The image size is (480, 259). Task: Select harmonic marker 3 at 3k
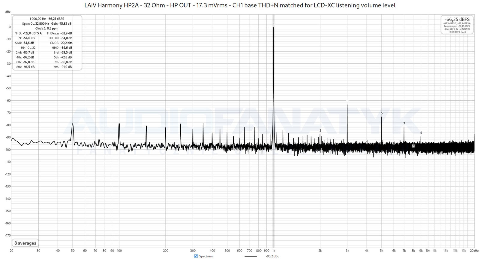point(347,101)
